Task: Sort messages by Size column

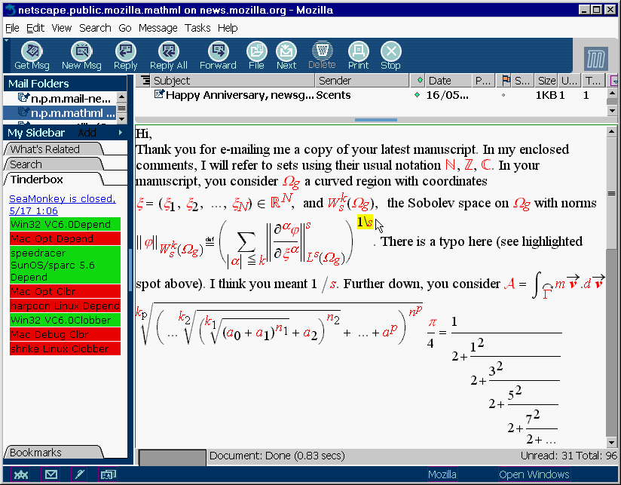Action: tap(546, 81)
